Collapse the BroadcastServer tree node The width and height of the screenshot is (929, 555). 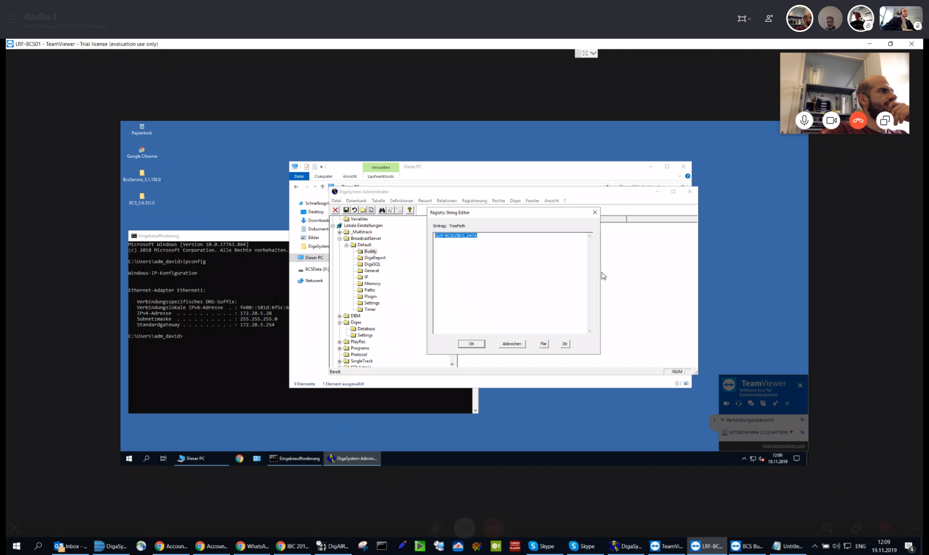click(340, 239)
